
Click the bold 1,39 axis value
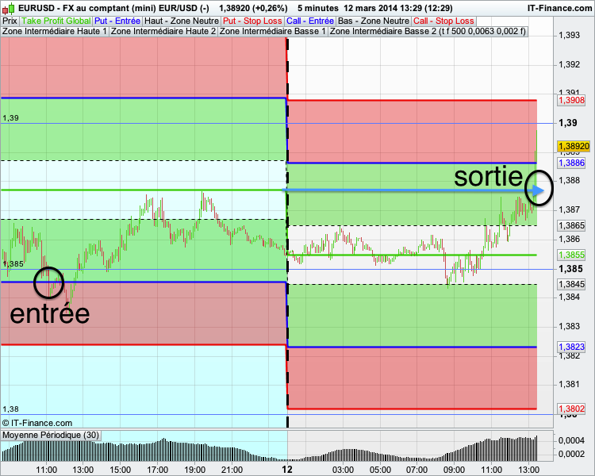pyautogui.click(x=568, y=123)
